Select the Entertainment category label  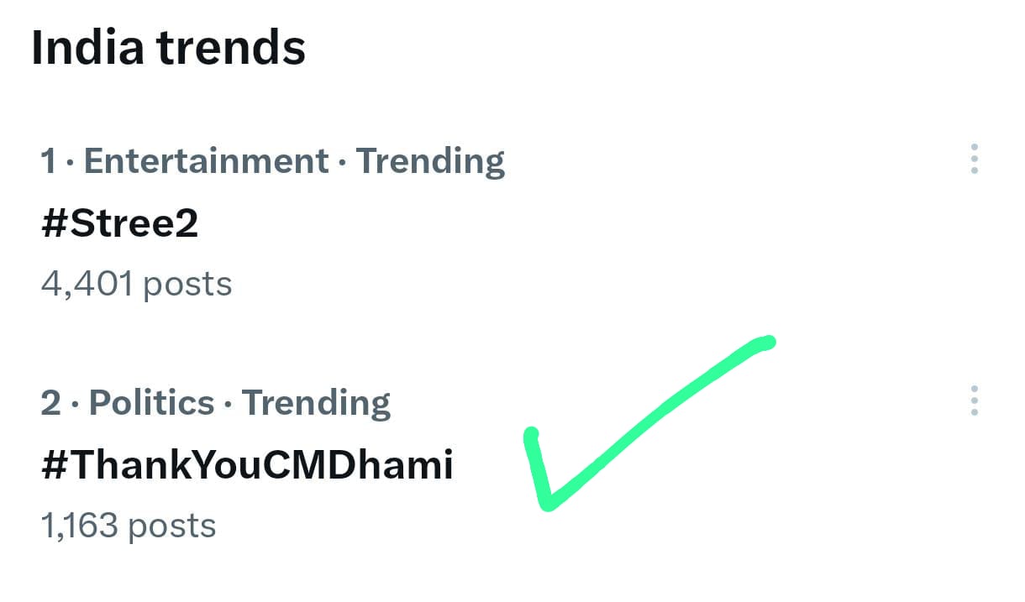tap(206, 160)
